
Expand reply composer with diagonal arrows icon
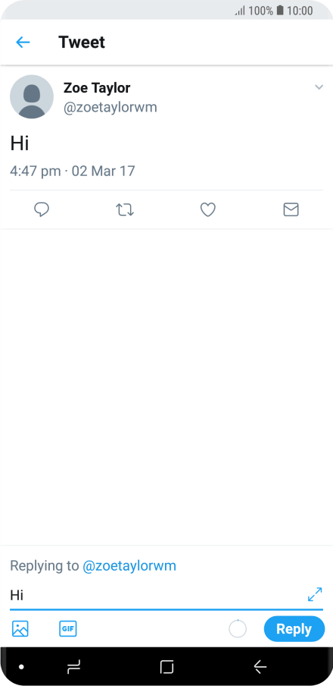tap(315, 594)
